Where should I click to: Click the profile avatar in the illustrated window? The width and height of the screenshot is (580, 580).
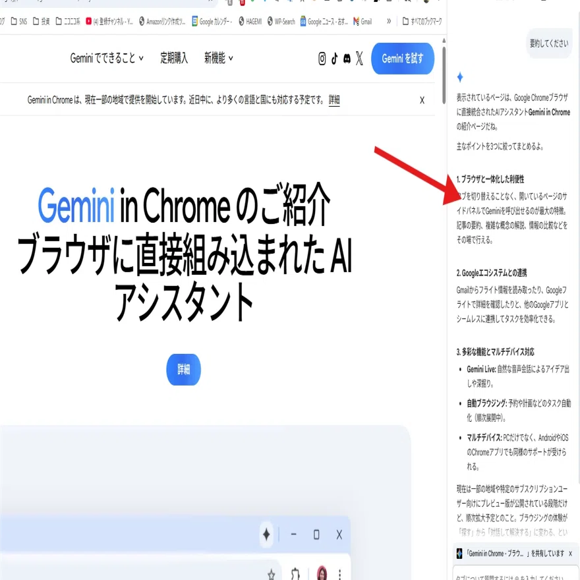coord(322,573)
